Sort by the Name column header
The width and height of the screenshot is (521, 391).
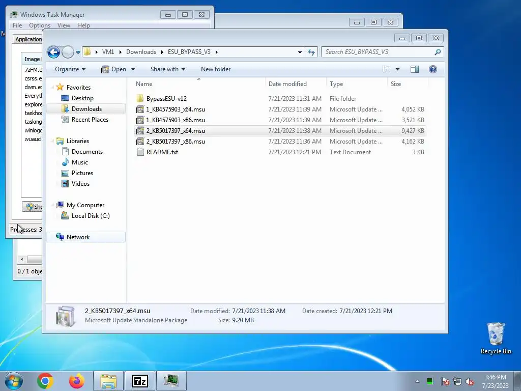tap(199, 84)
